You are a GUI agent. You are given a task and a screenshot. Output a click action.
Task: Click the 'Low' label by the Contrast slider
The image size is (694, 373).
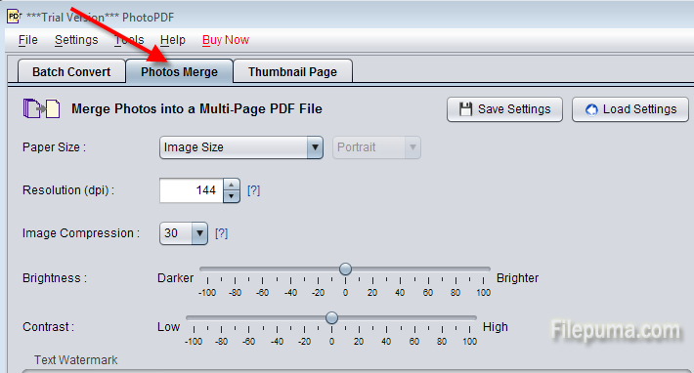pyautogui.click(x=169, y=327)
